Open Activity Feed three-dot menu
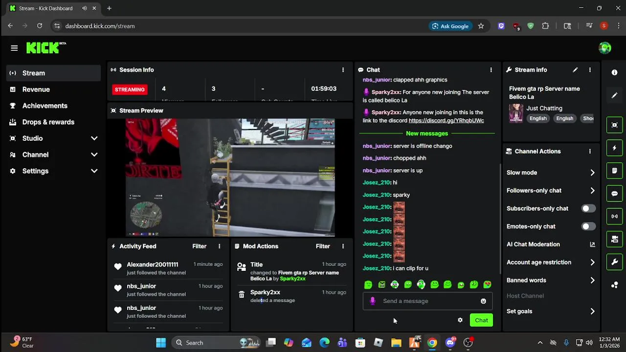The height and width of the screenshot is (352, 626). click(x=219, y=246)
